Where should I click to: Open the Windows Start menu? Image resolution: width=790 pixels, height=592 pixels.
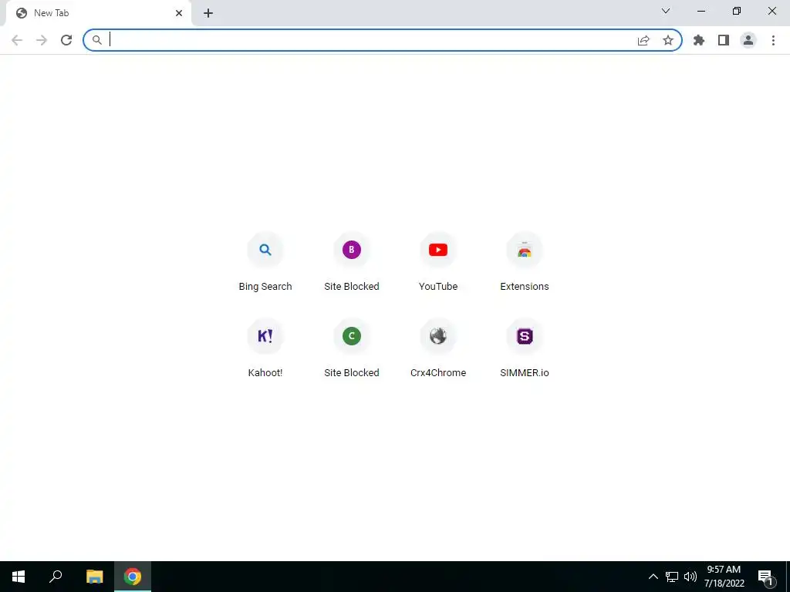click(19, 577)
